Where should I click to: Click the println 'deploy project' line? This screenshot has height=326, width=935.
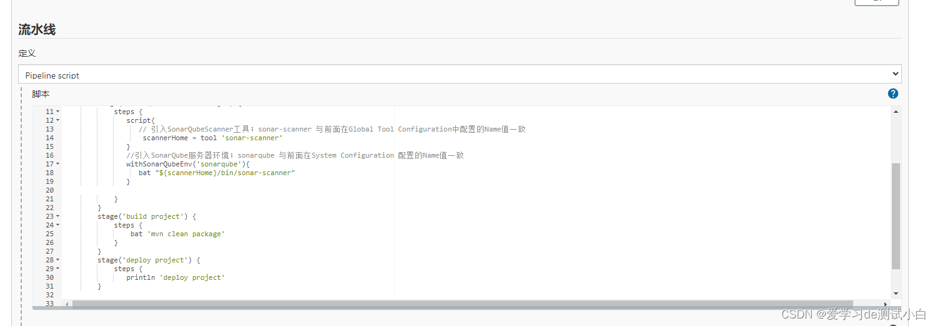(x=176, y=277)
